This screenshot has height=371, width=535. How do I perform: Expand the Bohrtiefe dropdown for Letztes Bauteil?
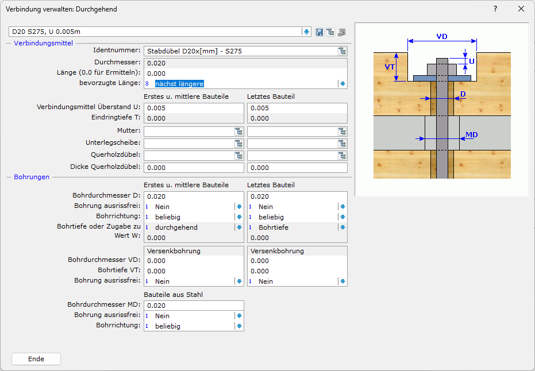pyautogui.click(x=342, y=227)
